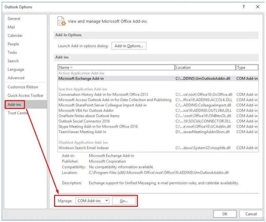Select Microsoft Access Outlook Add-in for Data Collection

pos(158,100)
